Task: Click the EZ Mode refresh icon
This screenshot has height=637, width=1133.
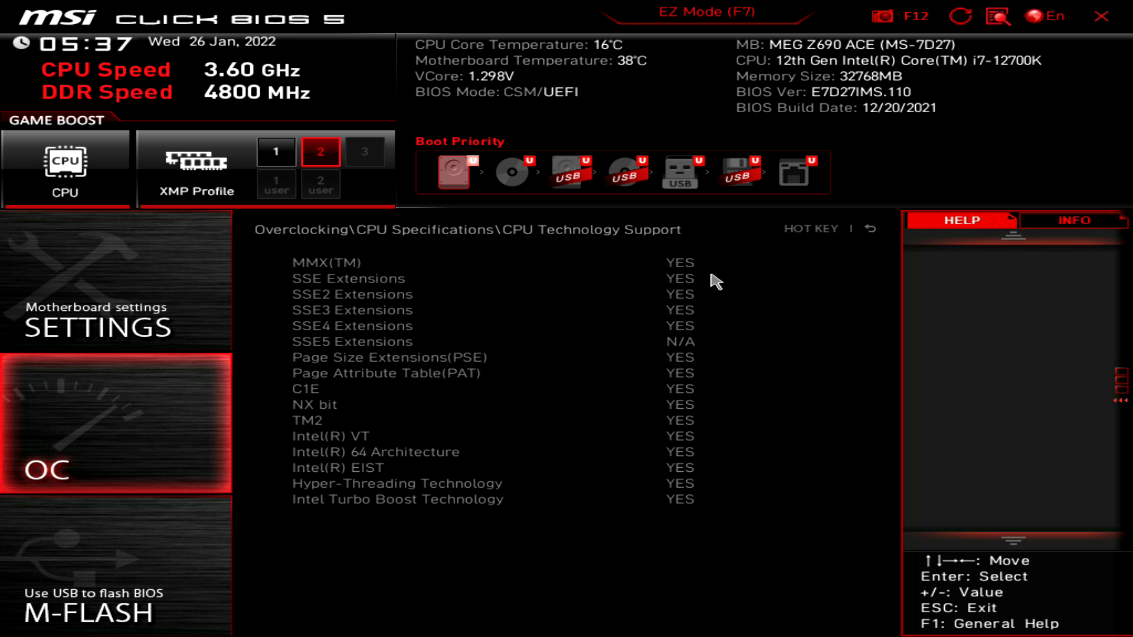Action: point(960,15)
